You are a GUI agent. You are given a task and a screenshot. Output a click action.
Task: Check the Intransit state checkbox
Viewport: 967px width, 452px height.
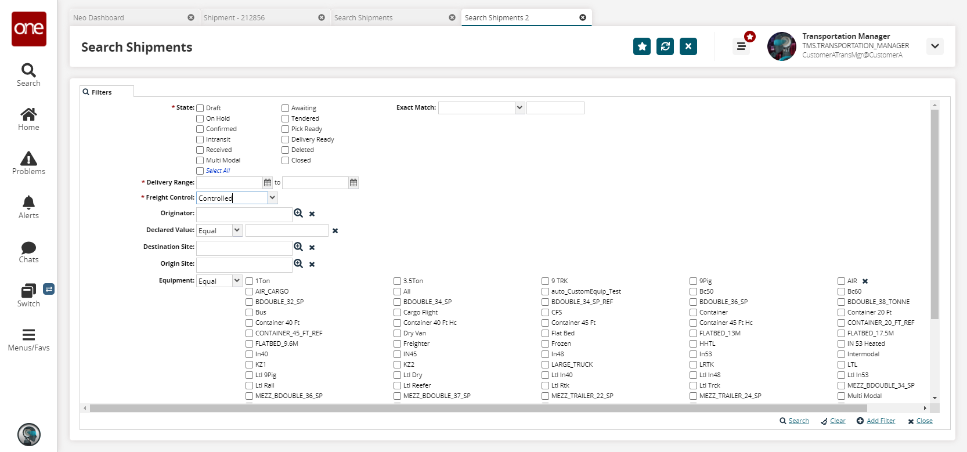pyautogui.click(x=200, y=139)
